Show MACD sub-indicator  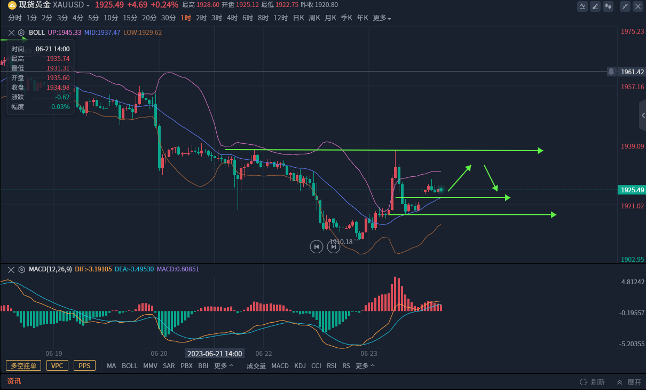click(280, 366)
